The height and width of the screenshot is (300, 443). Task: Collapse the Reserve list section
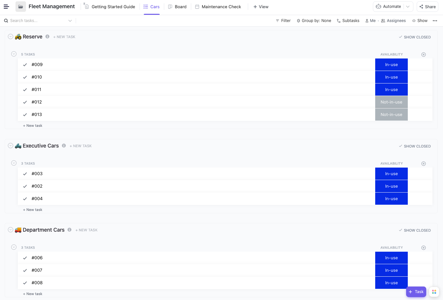pos(11,37)
